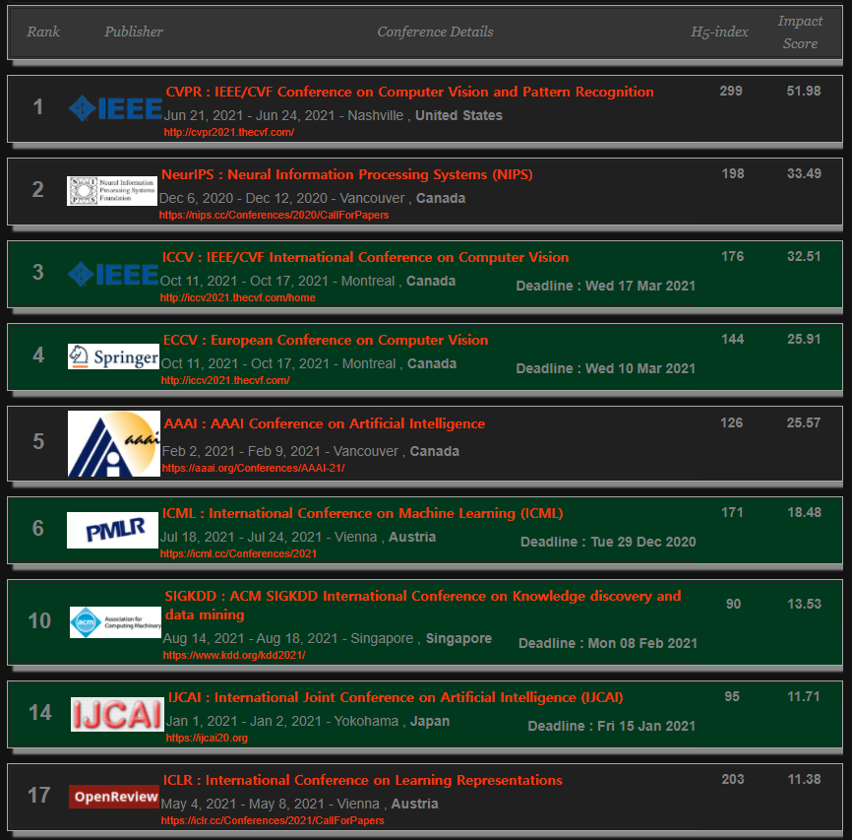Click the ICCV deadline Wed 17 Mar 2021
852x840 pixels.
click(x=606, y=286)
